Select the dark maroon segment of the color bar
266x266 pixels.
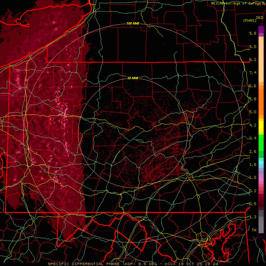point(261,204)
